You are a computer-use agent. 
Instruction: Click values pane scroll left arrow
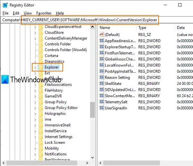click(100, 163)
